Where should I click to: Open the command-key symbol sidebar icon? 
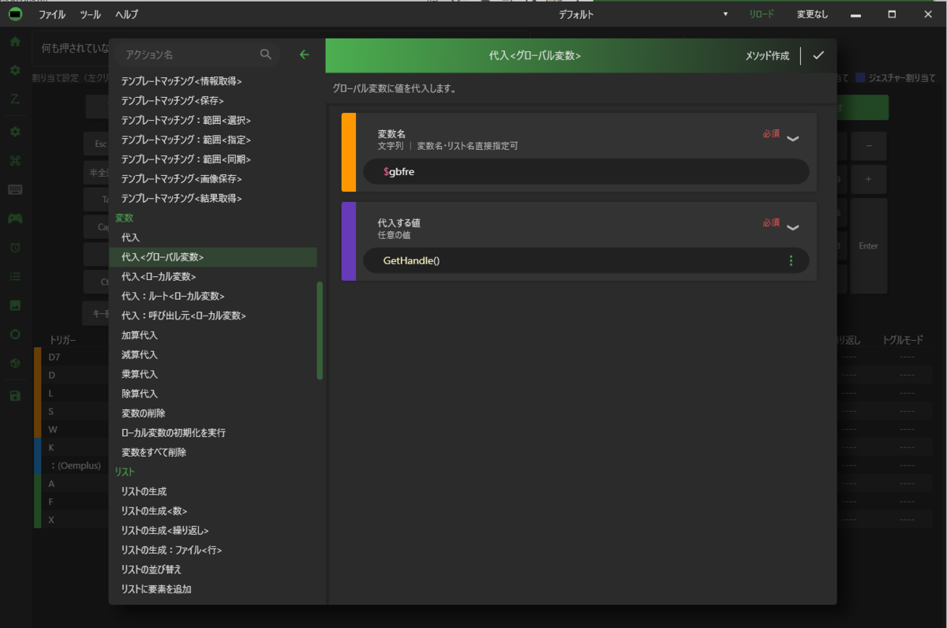click(x=15, y=160)
